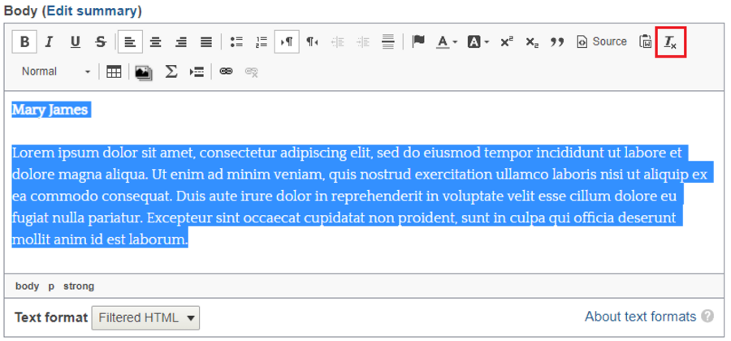The width and height of the screenshot is (731, 341).
Task: Click the flag anchor icon
Action: pyautogui.click(x=418, y=42)
